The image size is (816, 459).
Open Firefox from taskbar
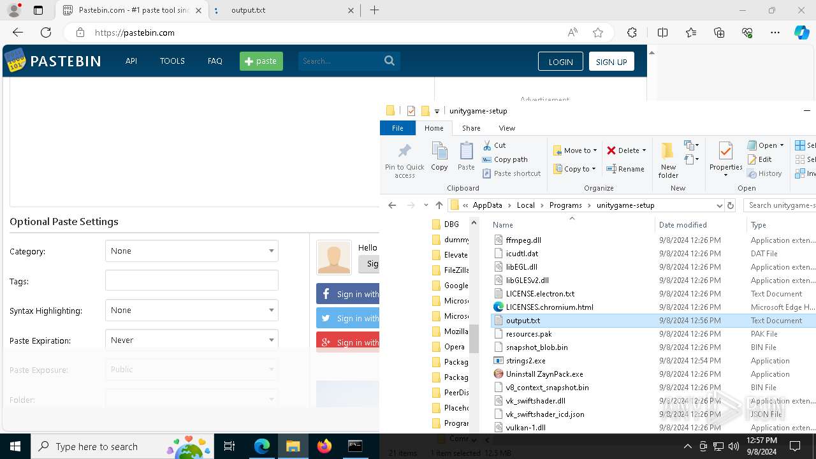324,446
